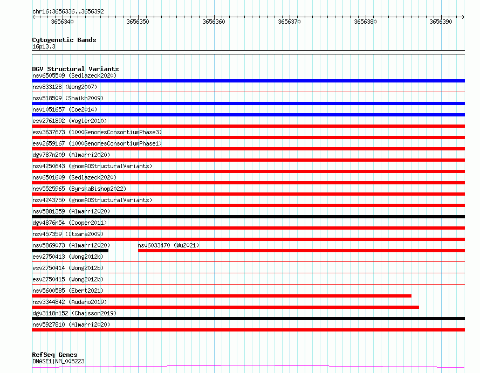The height and width of the screenshot is (373, 480).
Task: Select the nsv833128 (Wong2007) thin red line
Action: (248, 92)
